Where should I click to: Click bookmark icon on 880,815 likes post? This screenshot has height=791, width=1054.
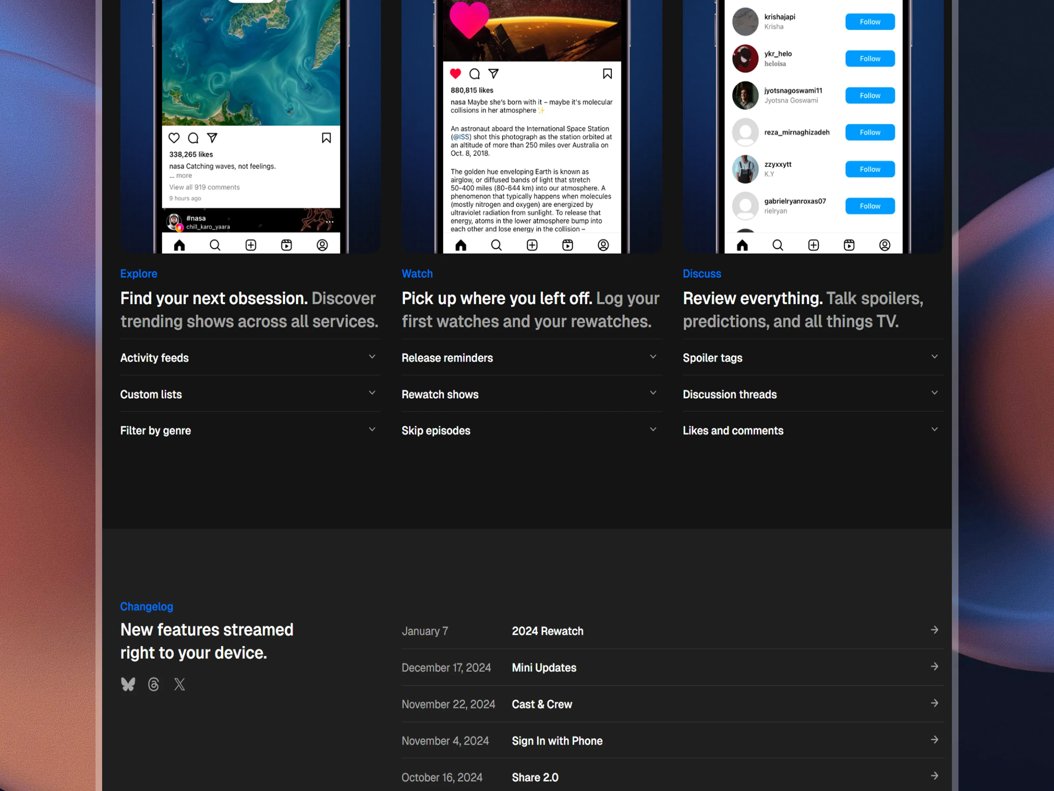tap(607, 74)
